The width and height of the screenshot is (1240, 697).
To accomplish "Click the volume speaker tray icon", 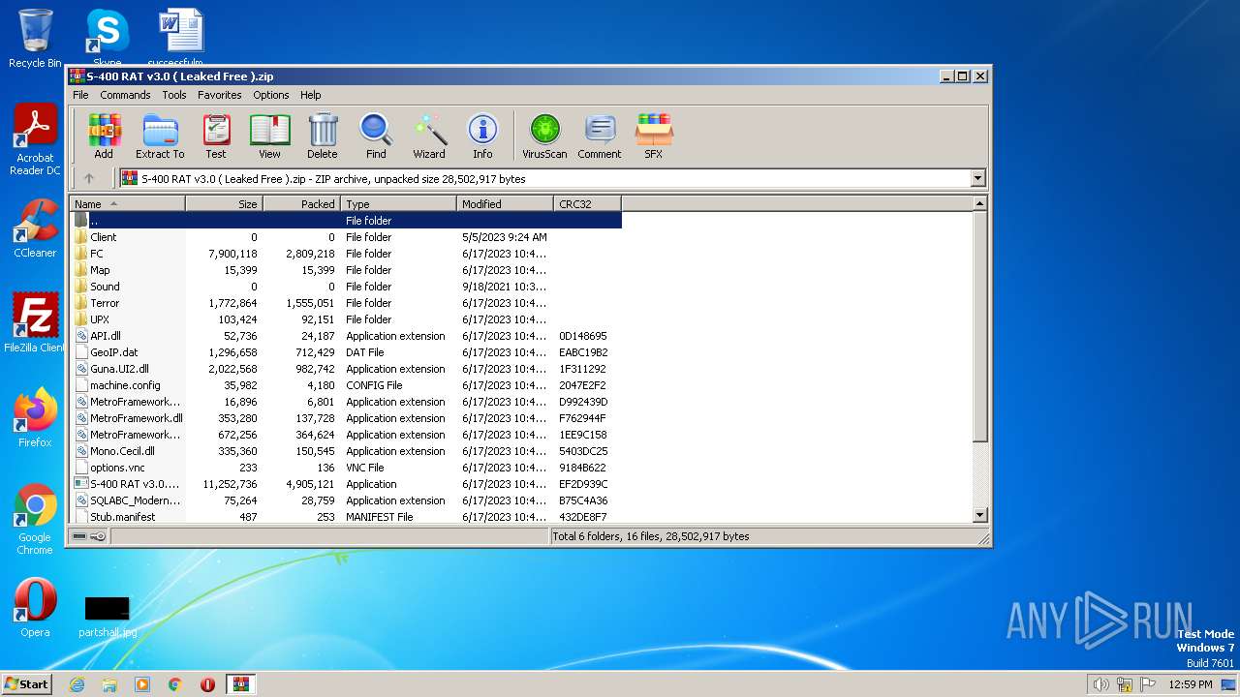I will coord(1100,684).
